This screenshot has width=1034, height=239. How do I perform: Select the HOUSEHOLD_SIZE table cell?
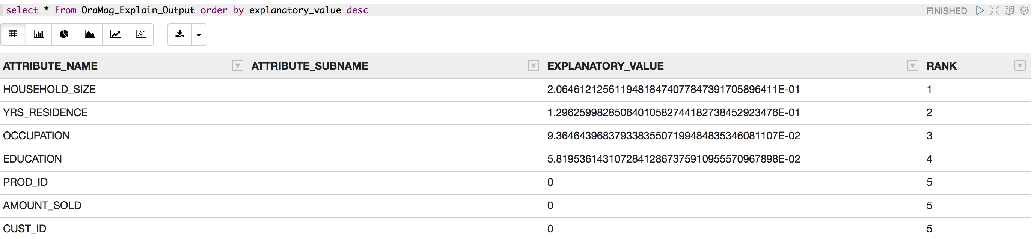(49, 89)
